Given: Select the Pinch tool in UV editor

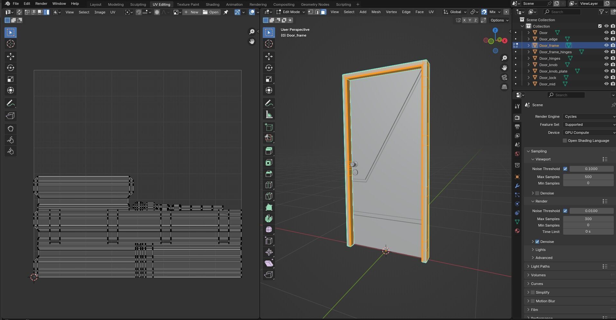Looking at the screenshot, I should click(11, 151).
